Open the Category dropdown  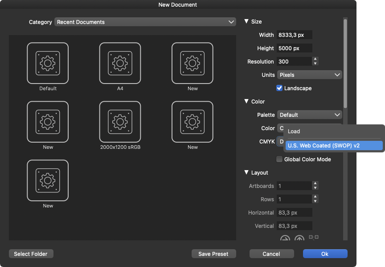pos(145,22)
